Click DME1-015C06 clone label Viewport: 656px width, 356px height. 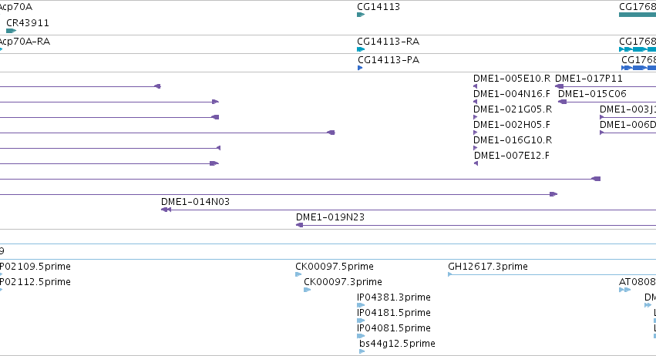coord(592,94)
